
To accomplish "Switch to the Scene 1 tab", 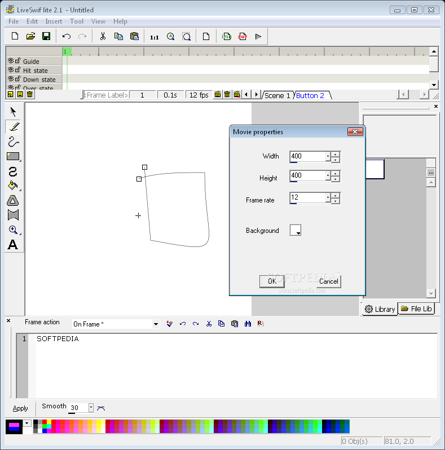I will pos(277,95).
